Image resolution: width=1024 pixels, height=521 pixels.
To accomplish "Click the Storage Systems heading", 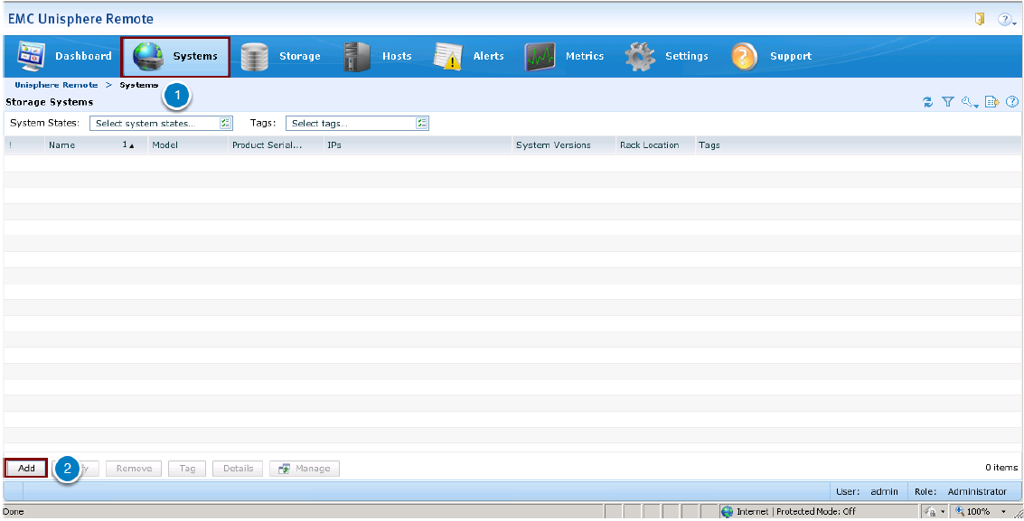I will (50, 102).
